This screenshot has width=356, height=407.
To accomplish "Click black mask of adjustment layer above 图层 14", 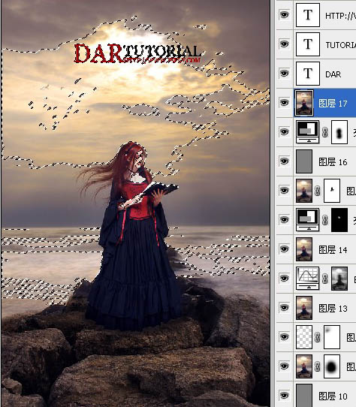I will 339,220.
